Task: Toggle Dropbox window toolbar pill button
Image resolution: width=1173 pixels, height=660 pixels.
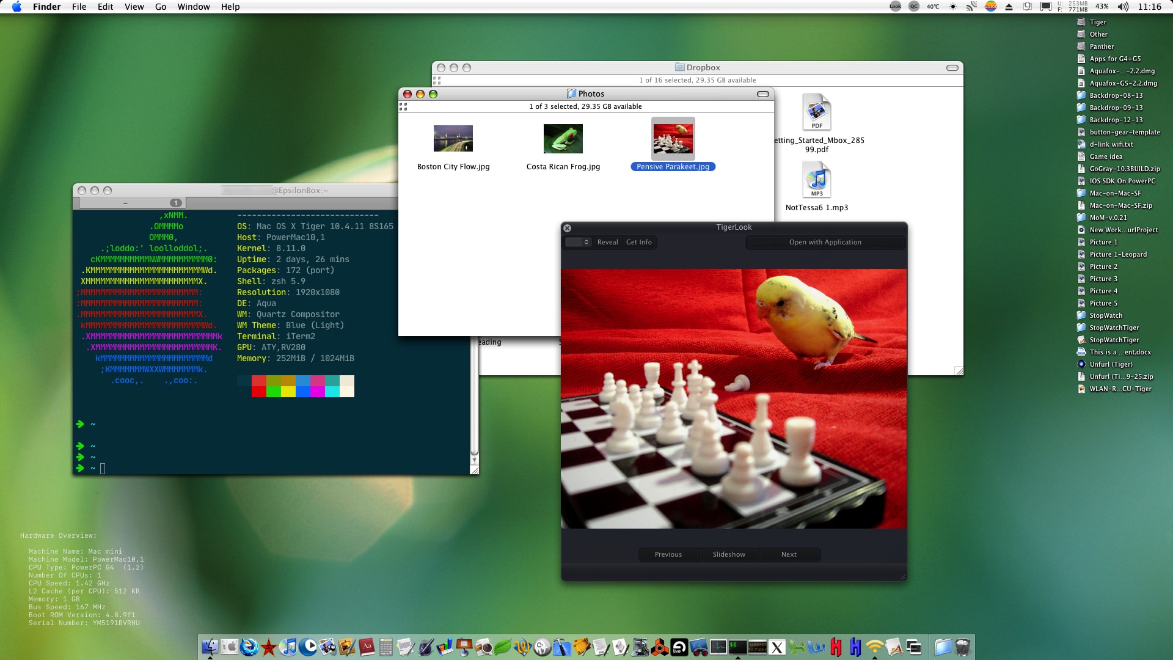Action: 952,68
